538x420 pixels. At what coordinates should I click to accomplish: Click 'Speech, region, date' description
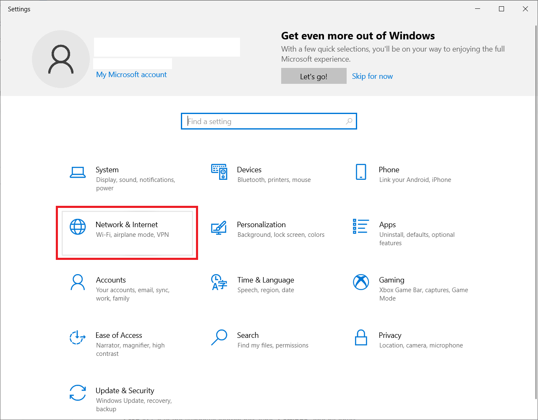pyautogui.click(x=266, y=290)
